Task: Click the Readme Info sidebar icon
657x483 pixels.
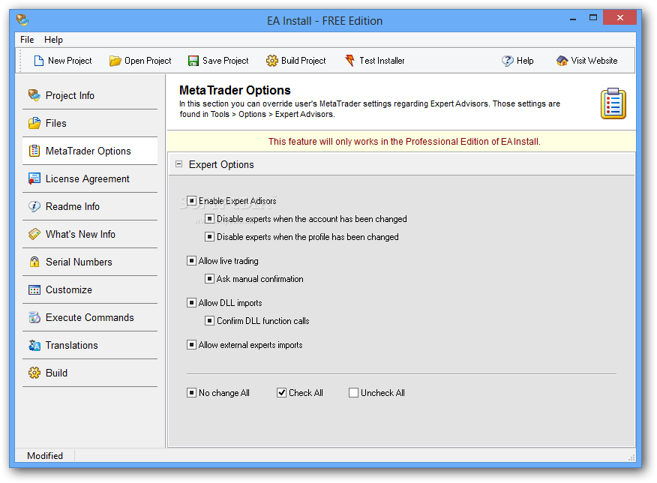Action: (x=34, y=206)
